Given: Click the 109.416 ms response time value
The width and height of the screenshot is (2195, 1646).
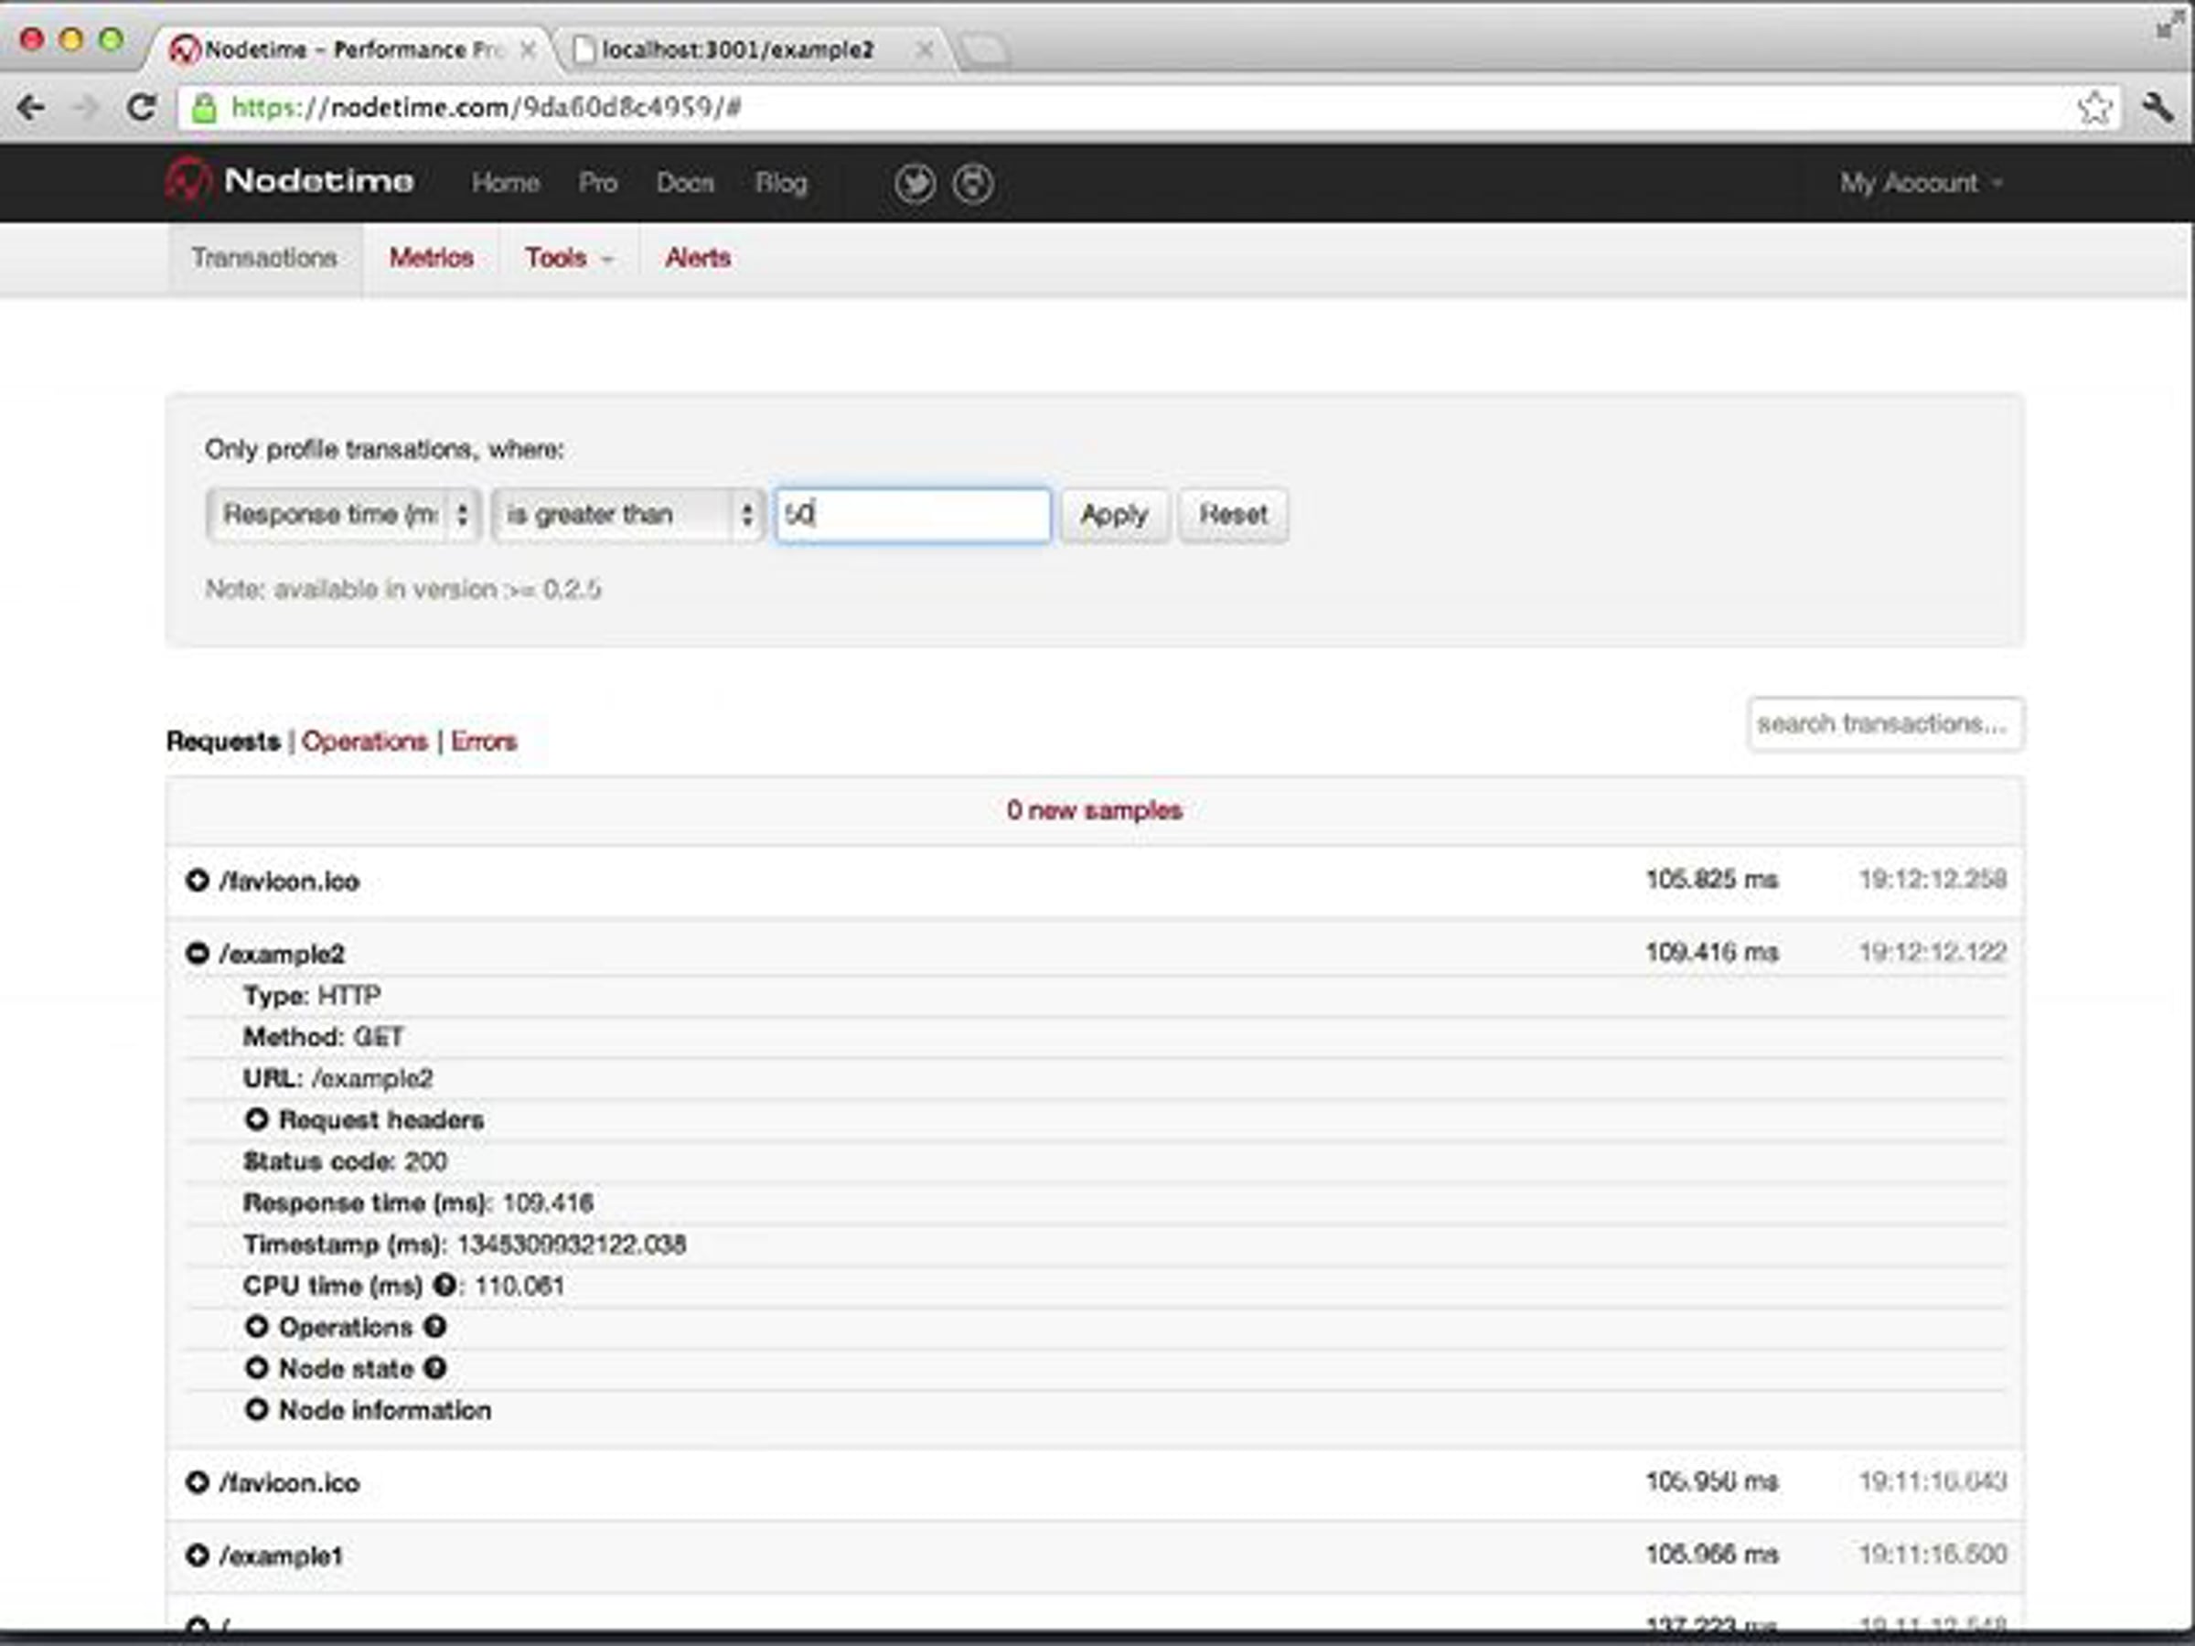Looking at the screenshot, I should pyautogui.click(x=1712, y=953).
